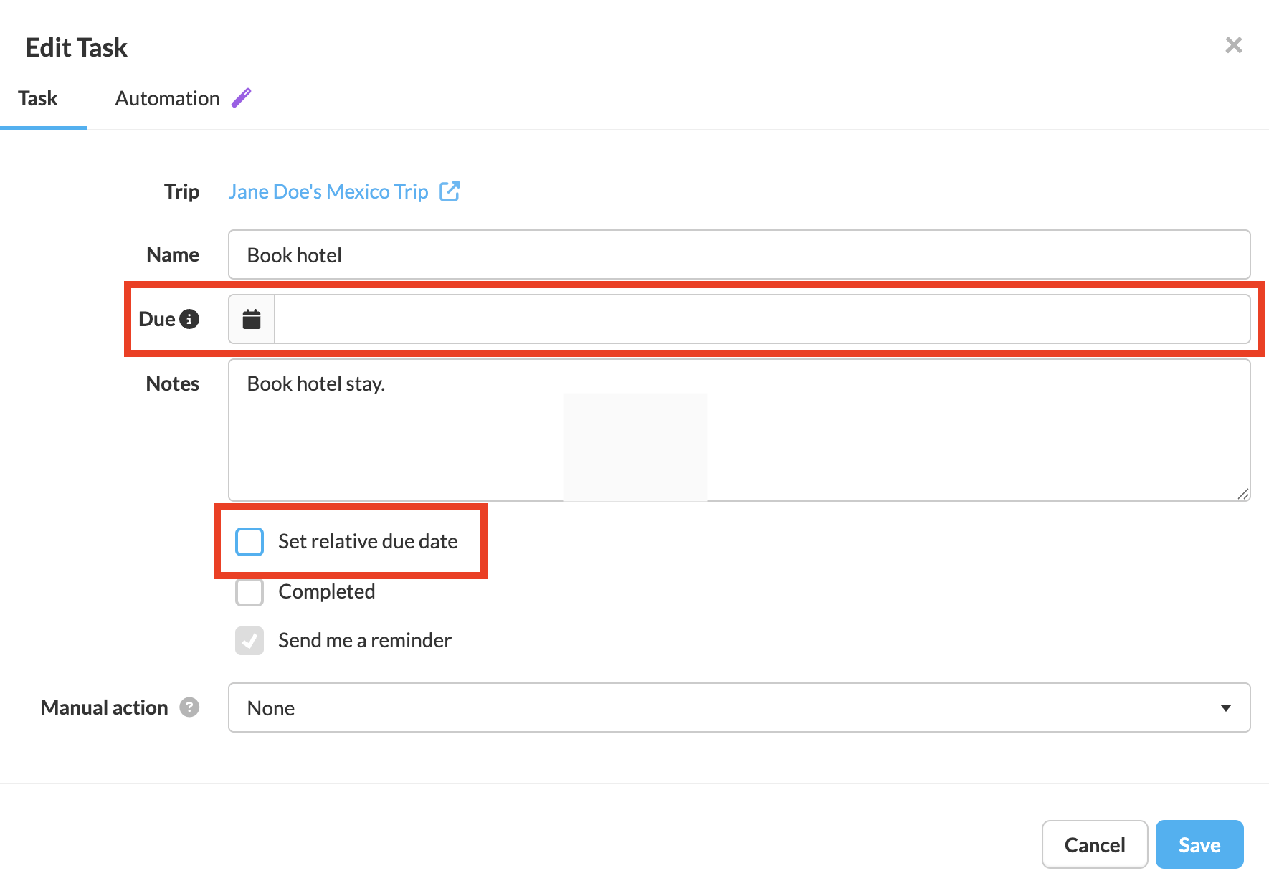
Task: Switch to the Task tab
Action: pos(38,98)
